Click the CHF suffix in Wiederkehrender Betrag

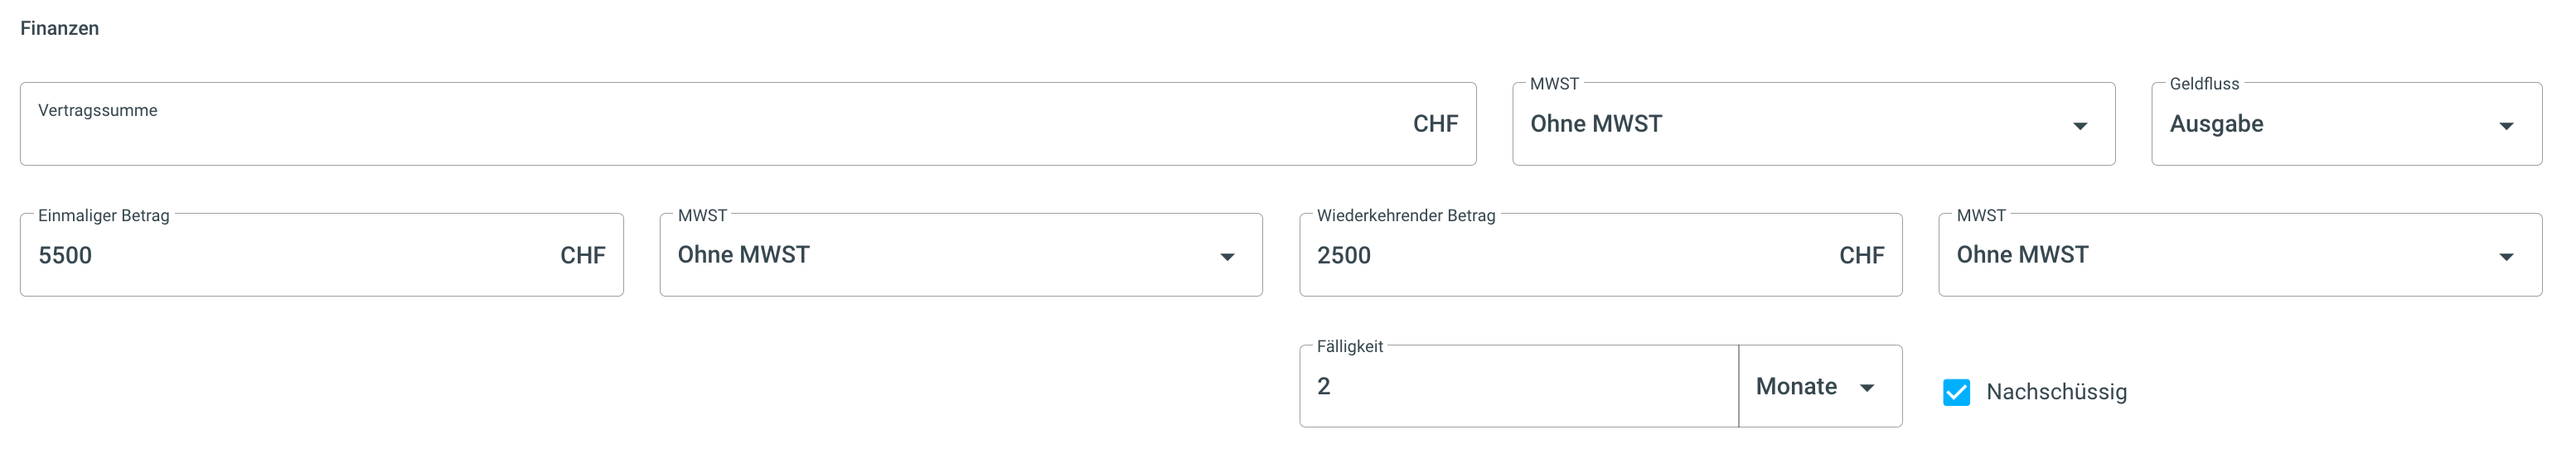pos(1861,256)
